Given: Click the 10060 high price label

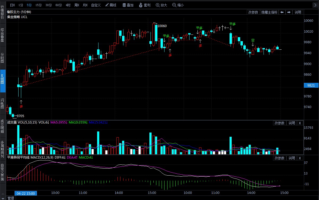Looking at the screenshot, I should point(162,26).
